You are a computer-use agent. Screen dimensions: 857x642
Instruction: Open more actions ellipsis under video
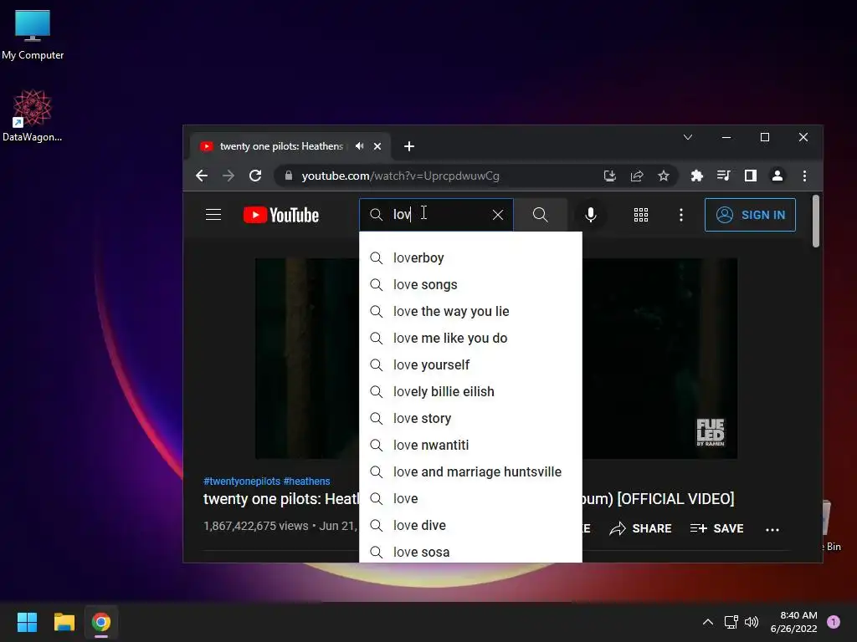(772, 529)
